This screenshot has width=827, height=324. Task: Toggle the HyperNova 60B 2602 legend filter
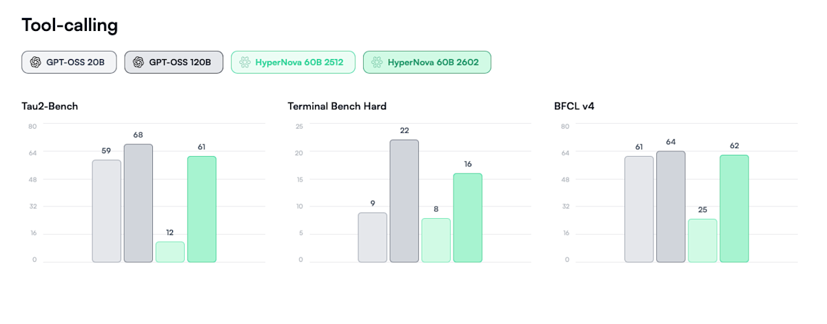pyautogui.click(x=427, y=62)
